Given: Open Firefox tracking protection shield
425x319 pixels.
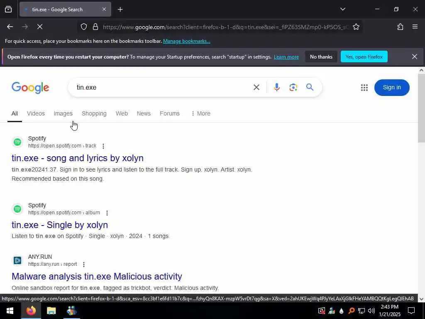Looking at the screenshot, I should [84, 27].
